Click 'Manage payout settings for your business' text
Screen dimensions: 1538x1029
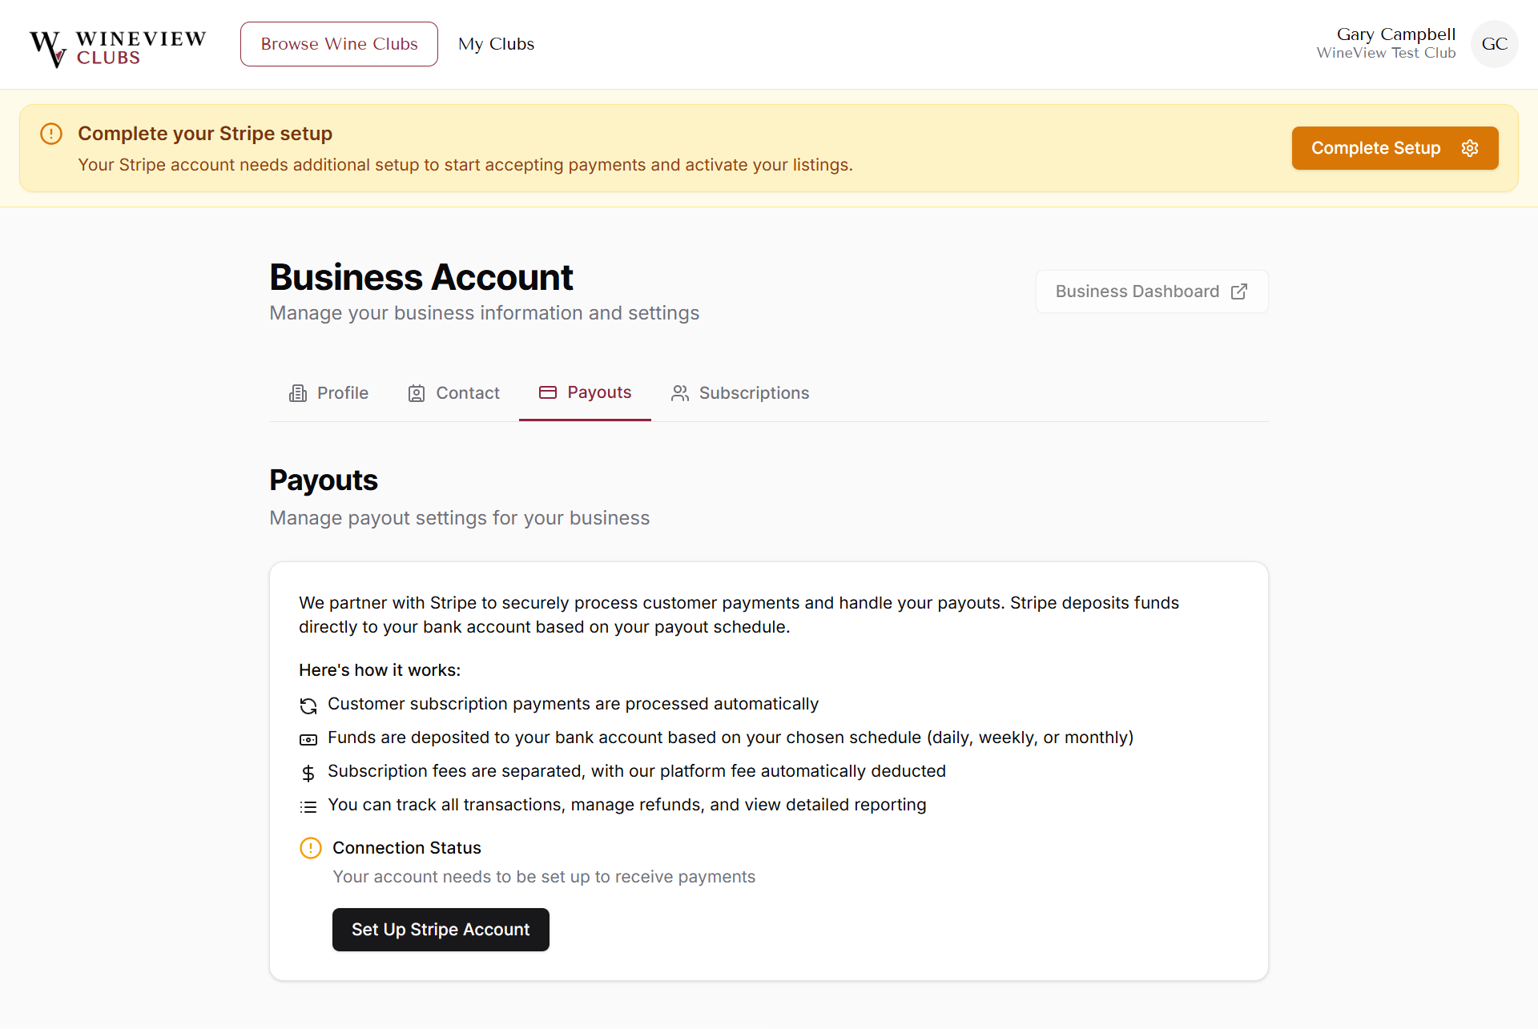point(460,518)
